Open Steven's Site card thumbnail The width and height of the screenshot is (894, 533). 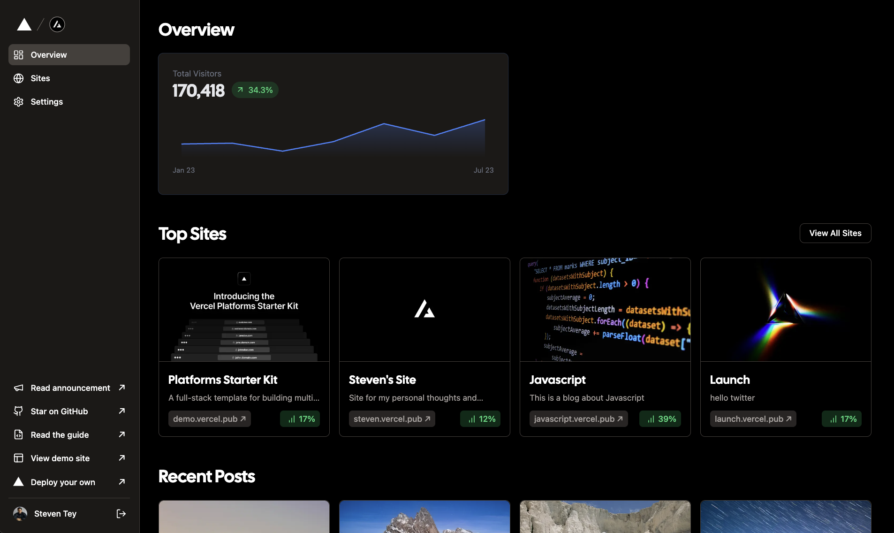(424, 310)
